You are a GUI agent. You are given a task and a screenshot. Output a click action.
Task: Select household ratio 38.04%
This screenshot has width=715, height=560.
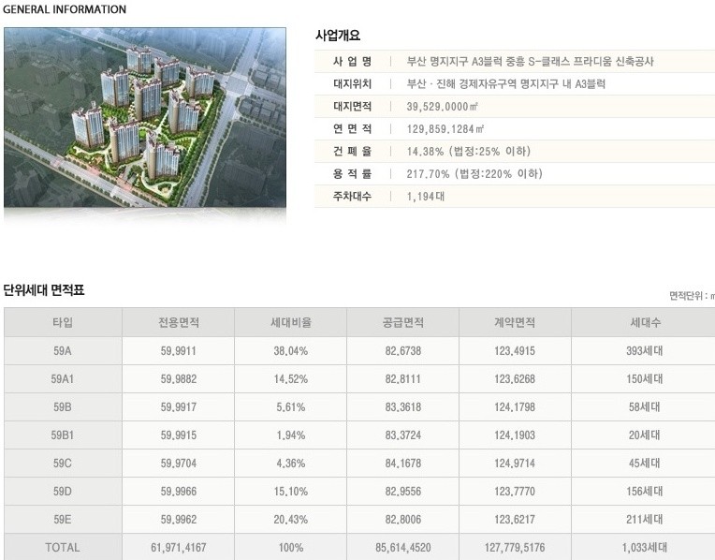click(291, 350)
